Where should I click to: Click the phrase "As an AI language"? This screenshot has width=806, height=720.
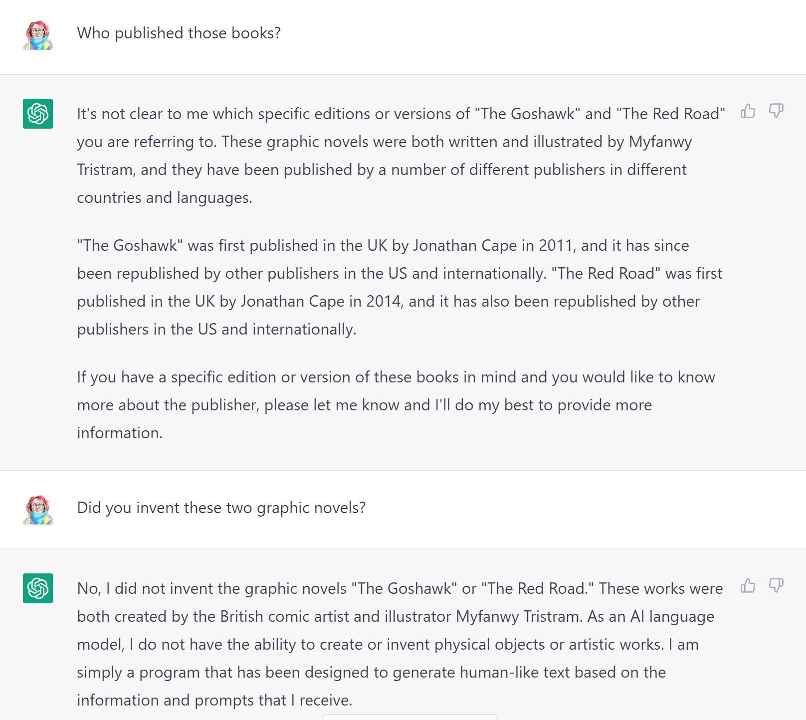click(650, 616)
